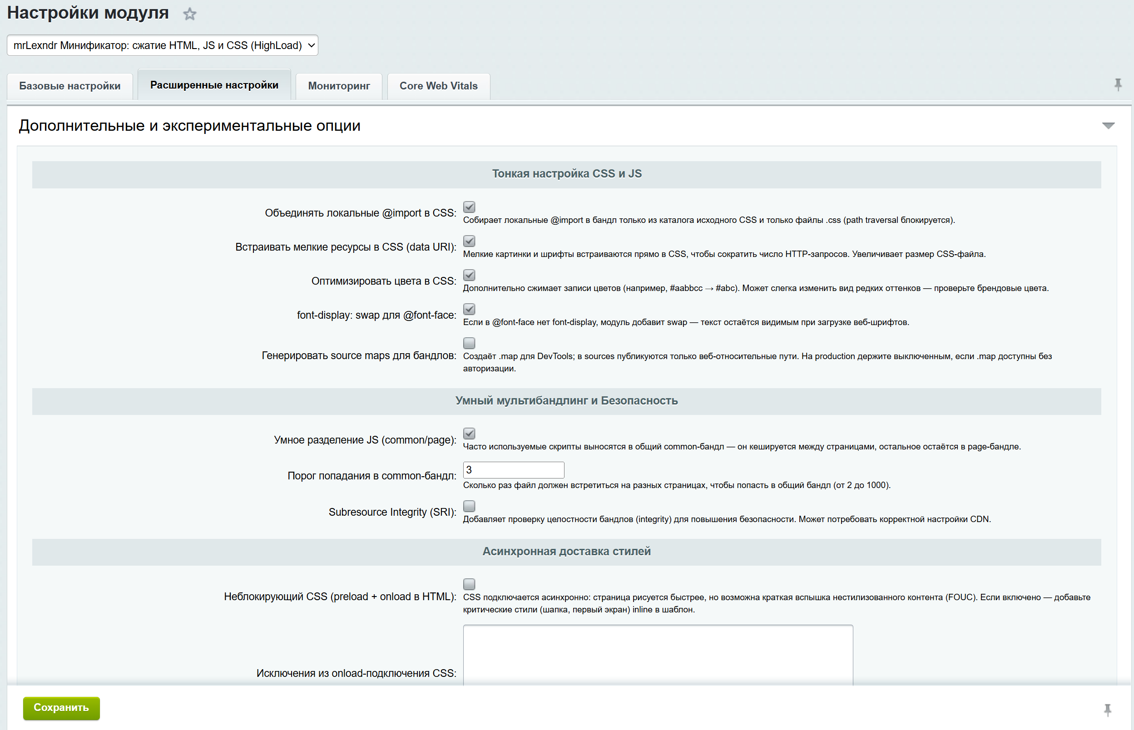Go to the Core Web Vitals tab
The image size is (1134, 730).
[x=439, y=86]
